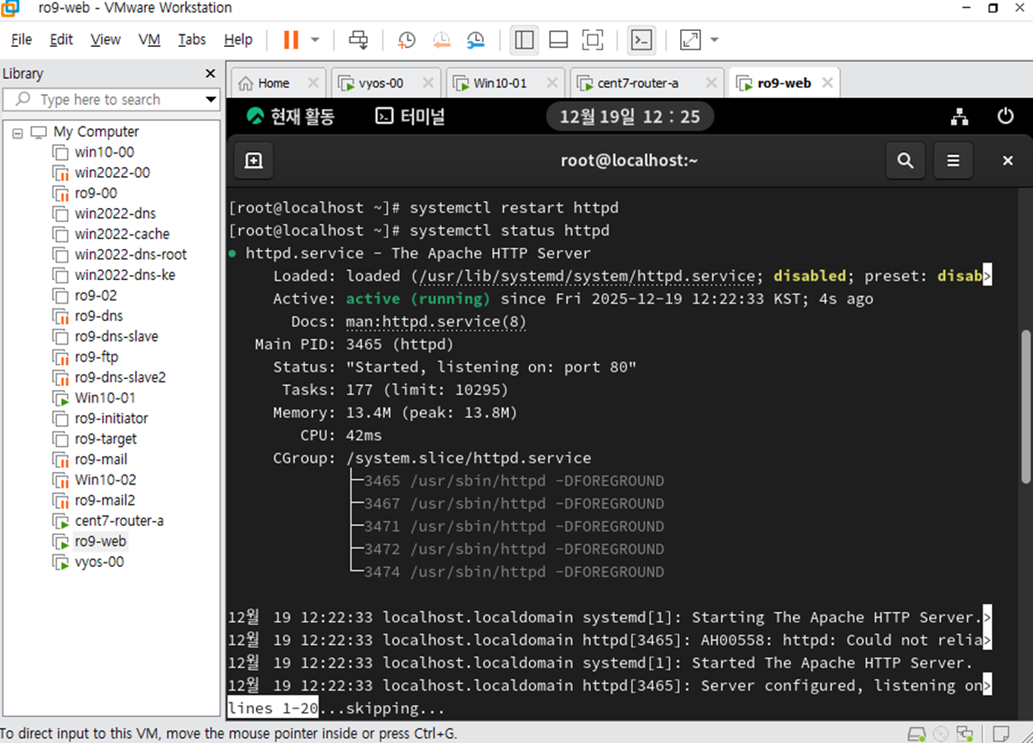
Task: Open the Tabs menu
Action: click(192, 39)
